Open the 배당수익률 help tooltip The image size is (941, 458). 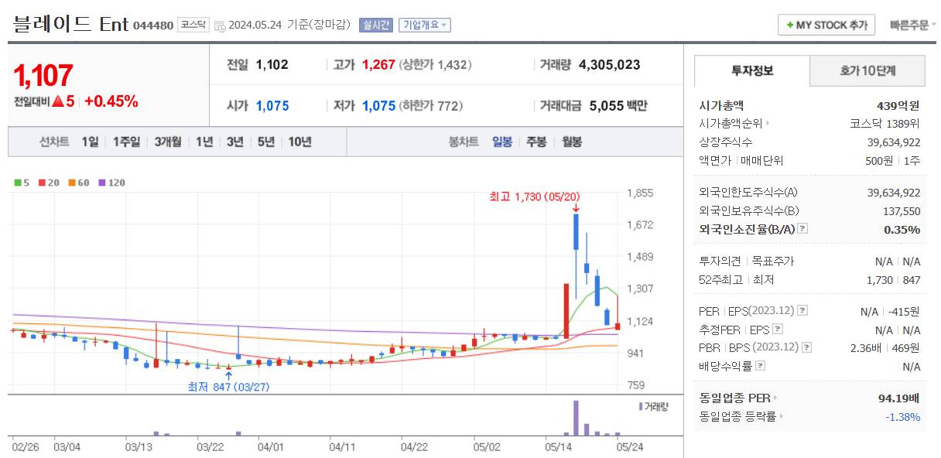[x=758, y=364]
